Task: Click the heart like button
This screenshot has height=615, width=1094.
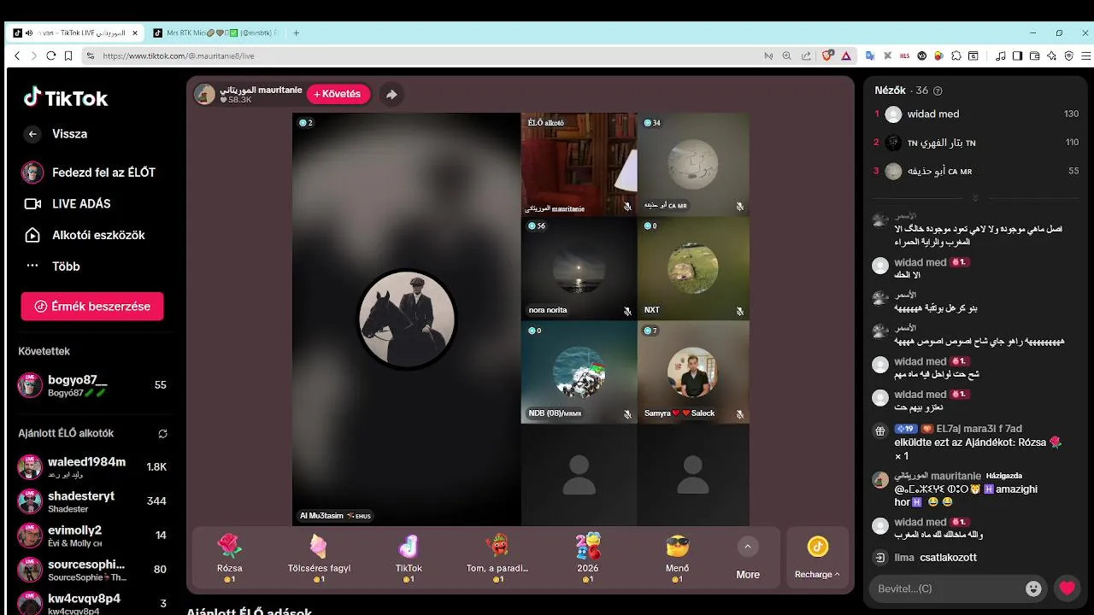Action: point(1067,588)
